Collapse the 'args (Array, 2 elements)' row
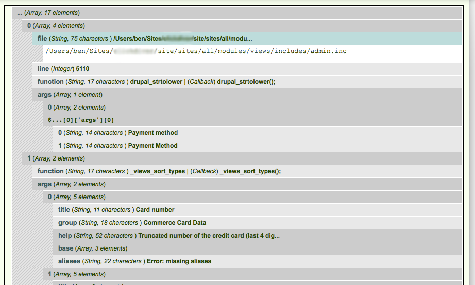 pyautogui.click(x=247, y=184)
